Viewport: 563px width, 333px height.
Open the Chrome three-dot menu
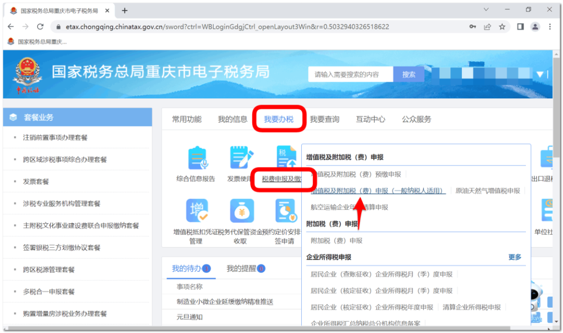coord(550,27)
